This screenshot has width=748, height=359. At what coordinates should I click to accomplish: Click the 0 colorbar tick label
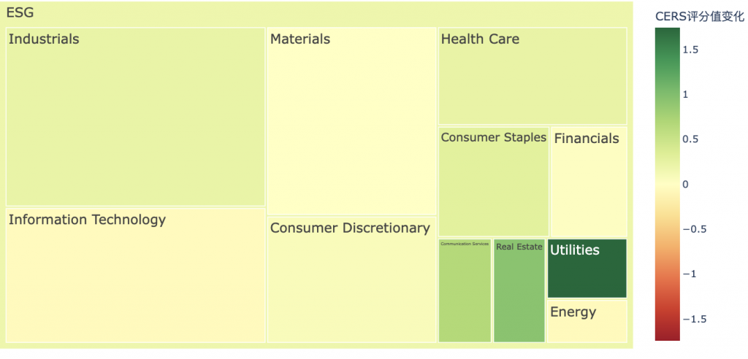(x=686, y=184)
